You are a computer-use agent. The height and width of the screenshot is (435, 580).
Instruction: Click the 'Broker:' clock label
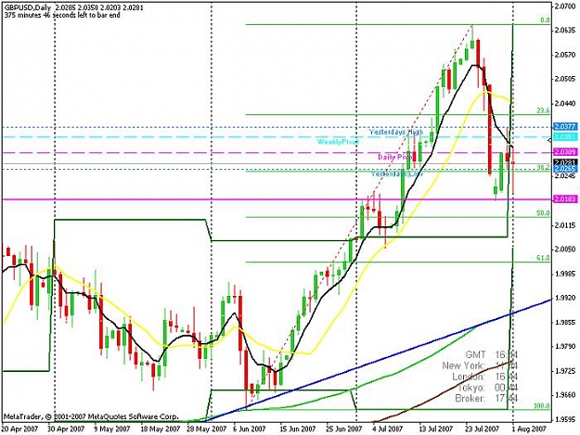470,398
